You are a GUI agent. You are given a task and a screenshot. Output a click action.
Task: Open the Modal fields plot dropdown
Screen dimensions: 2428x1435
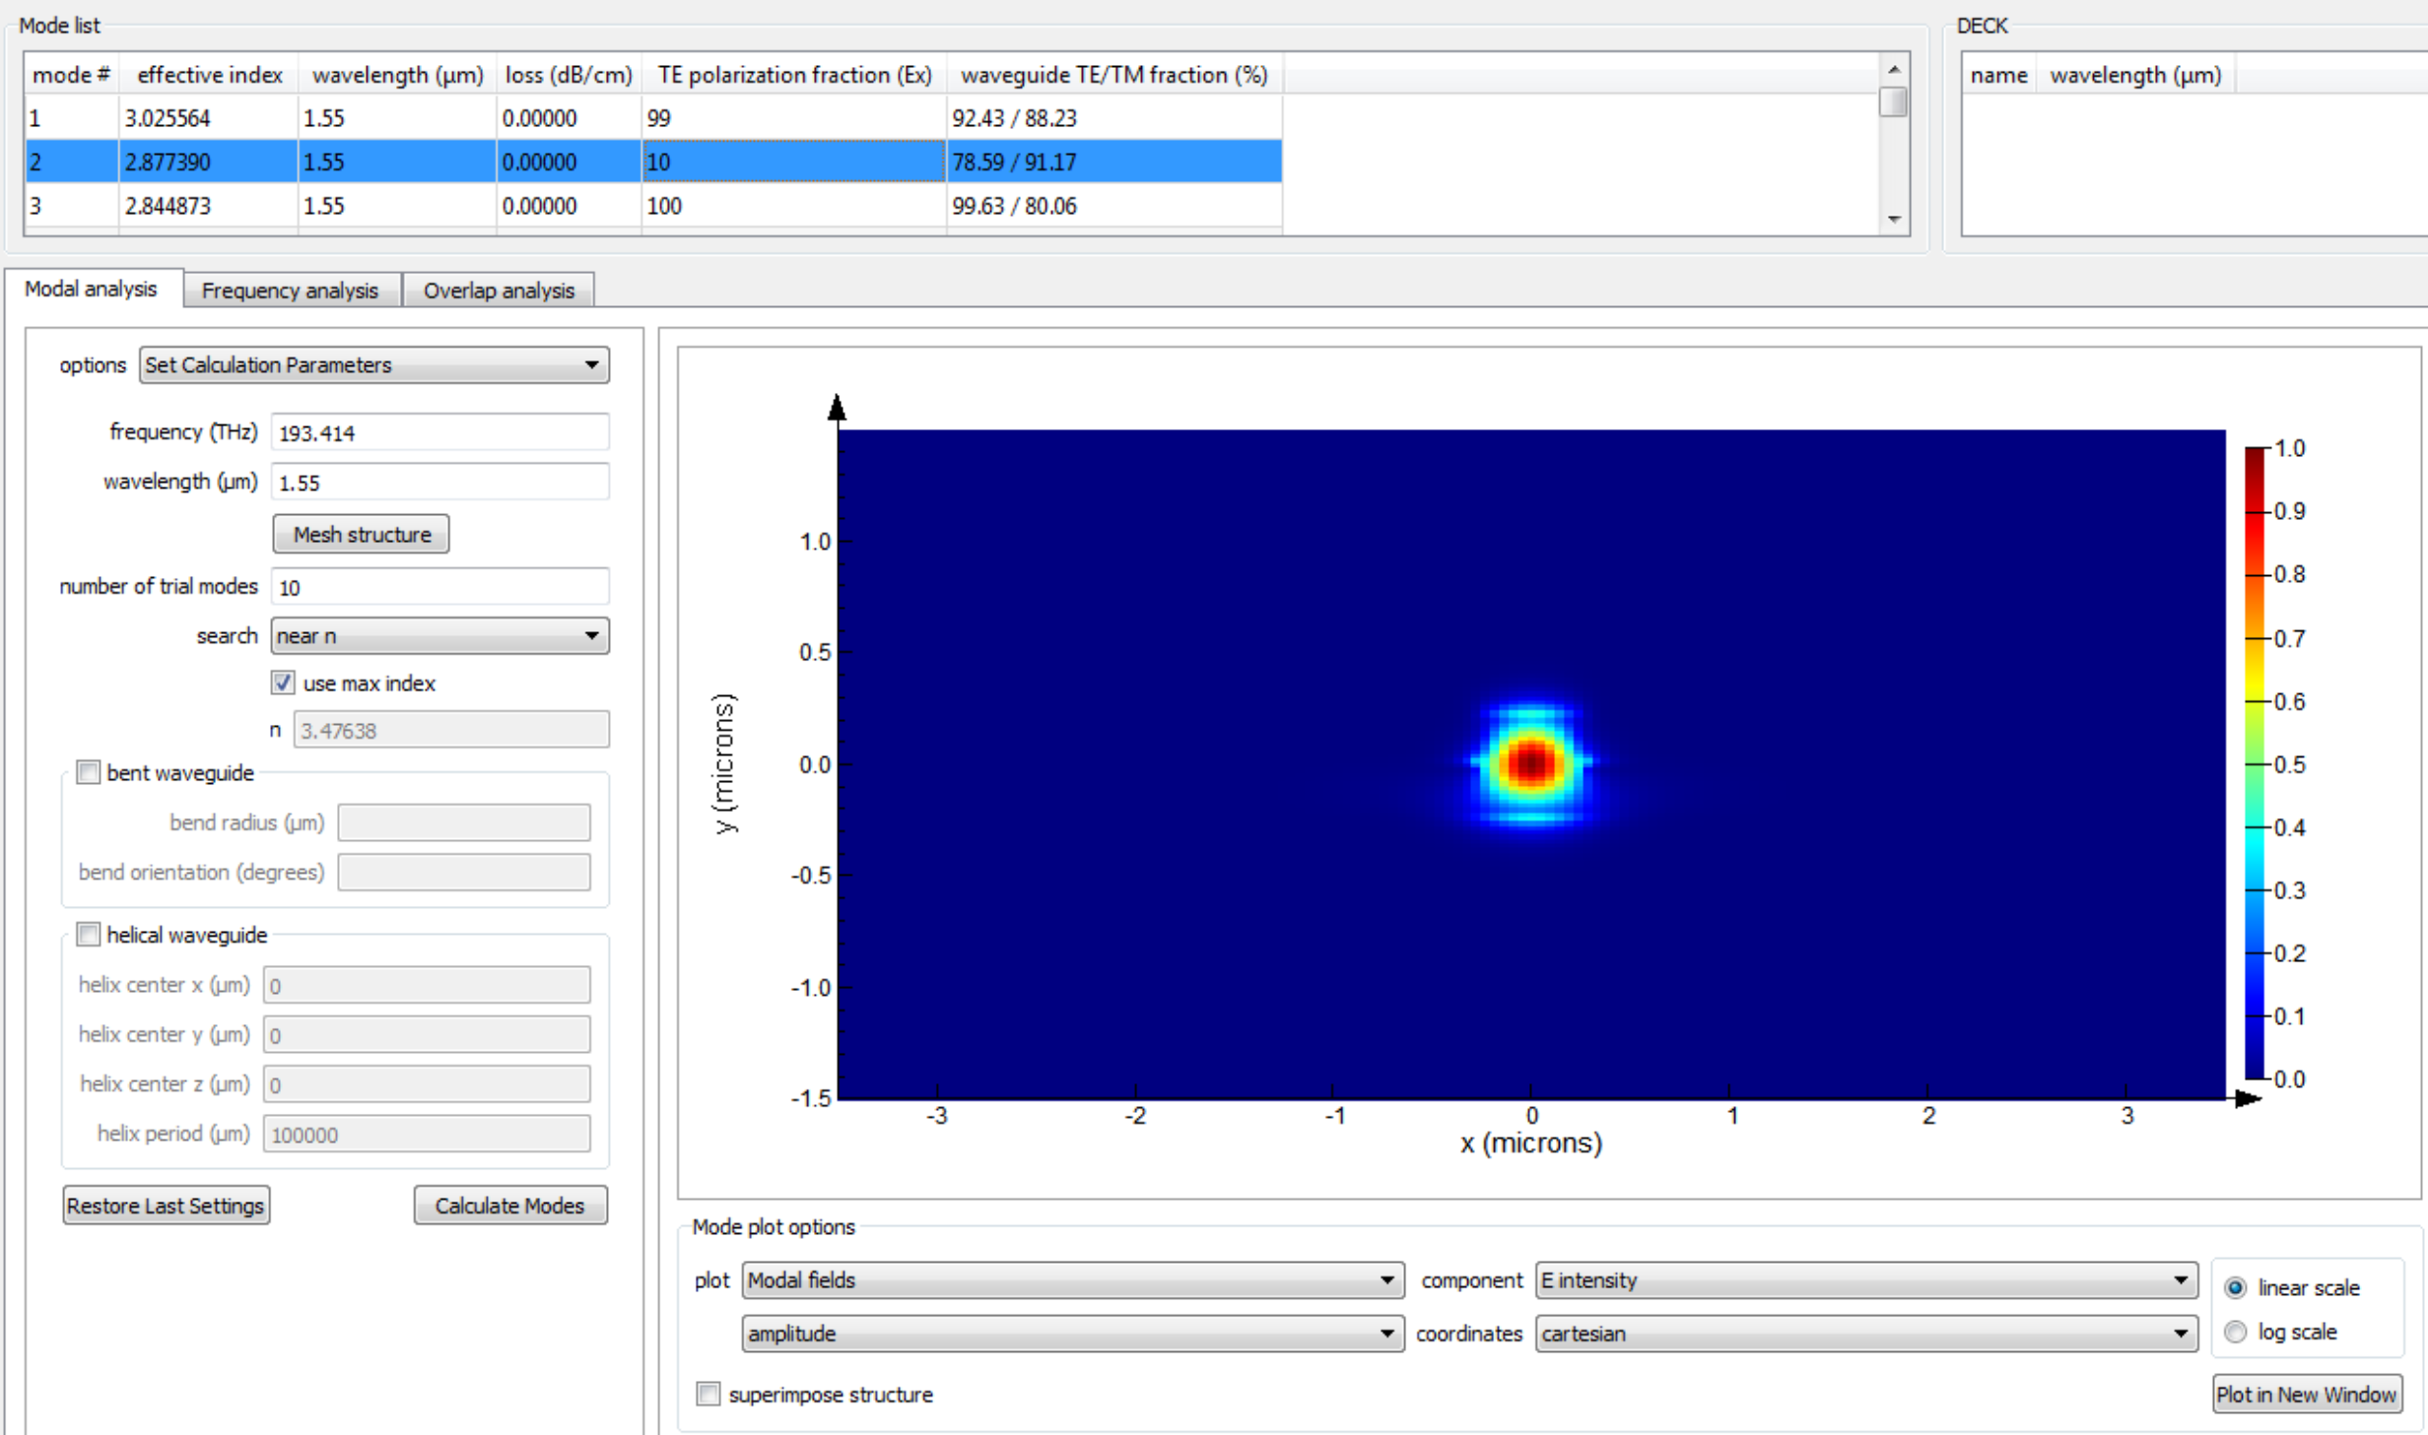click(1073, 1279)
